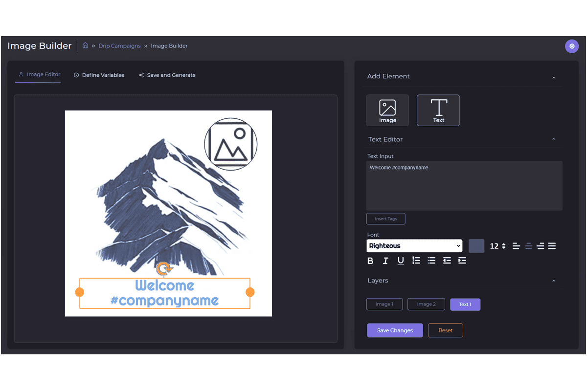The image size is (587, 391).
Task: Switch to the Define Variables tab
Action: click(x=99, y=75)
